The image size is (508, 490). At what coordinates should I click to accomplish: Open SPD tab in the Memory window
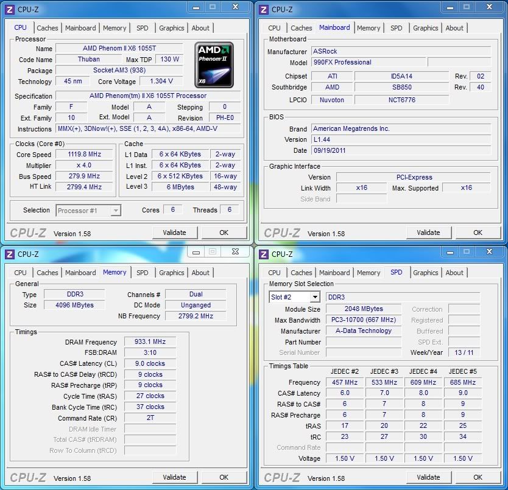pos(142,273)
